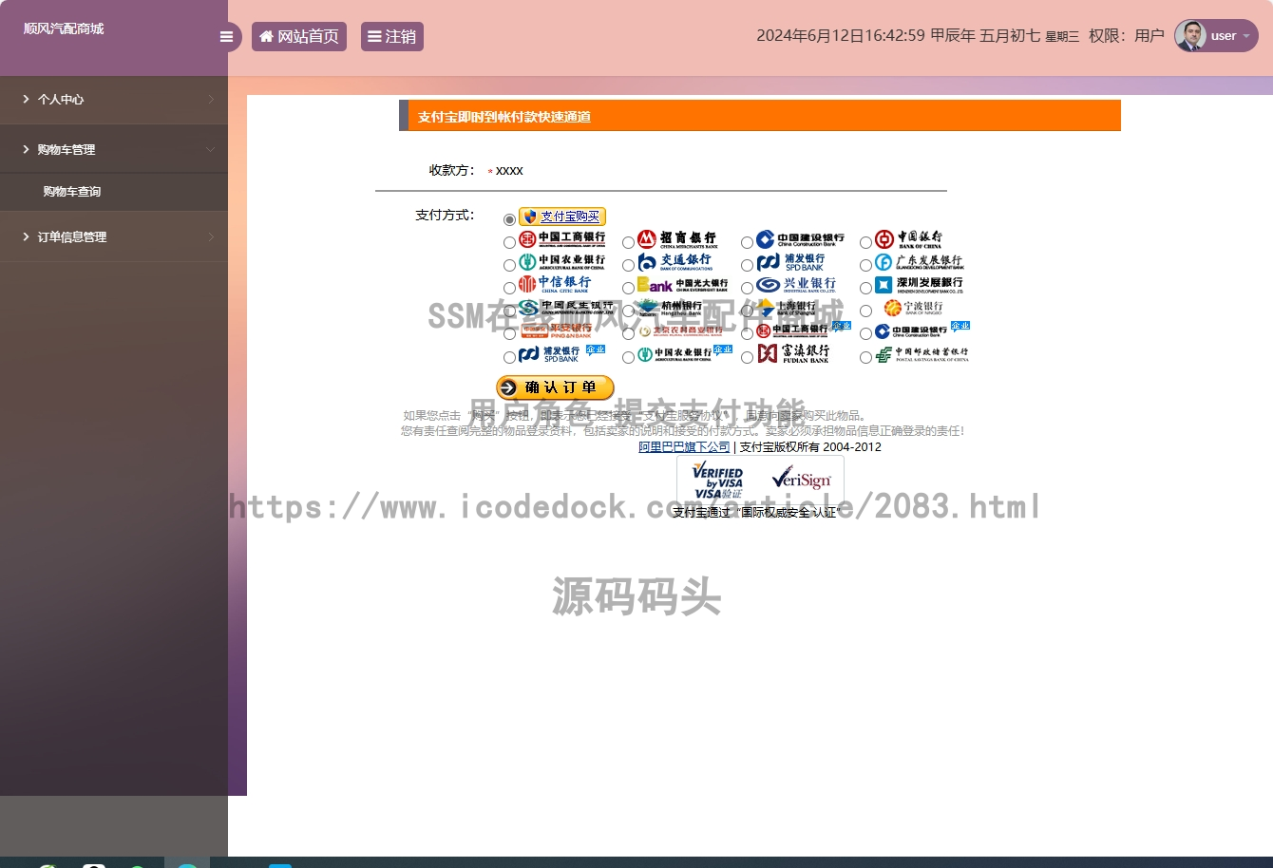
Task: Select radio for 中国工商银行 personal
Action: (x=510, y=243)
